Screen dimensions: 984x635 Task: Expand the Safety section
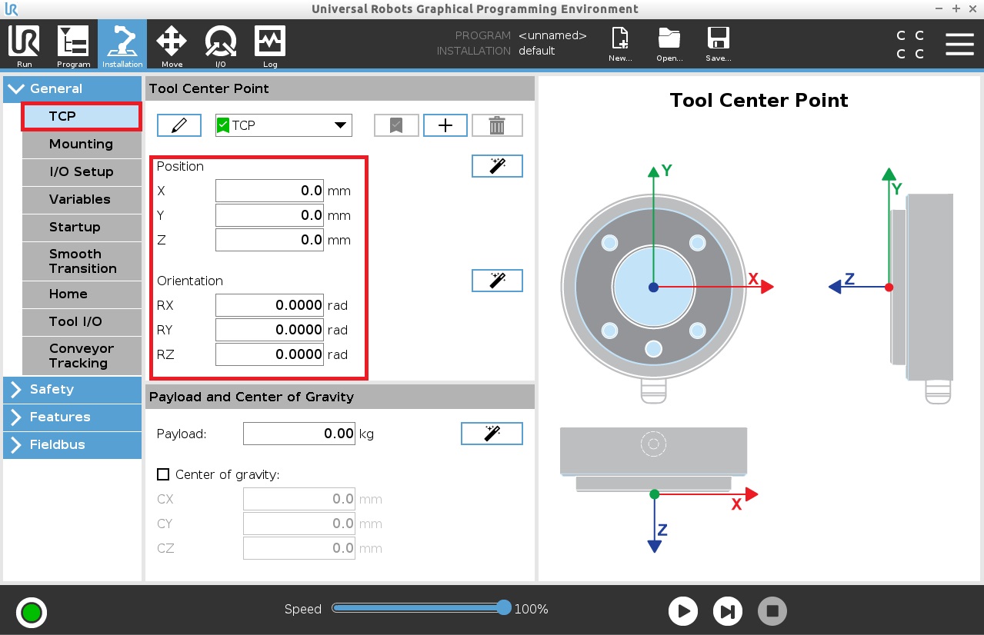[72, 389]
